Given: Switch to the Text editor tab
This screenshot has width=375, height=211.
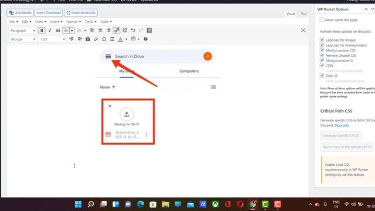Looking at the screenshot, I should [x=304, y=14].
